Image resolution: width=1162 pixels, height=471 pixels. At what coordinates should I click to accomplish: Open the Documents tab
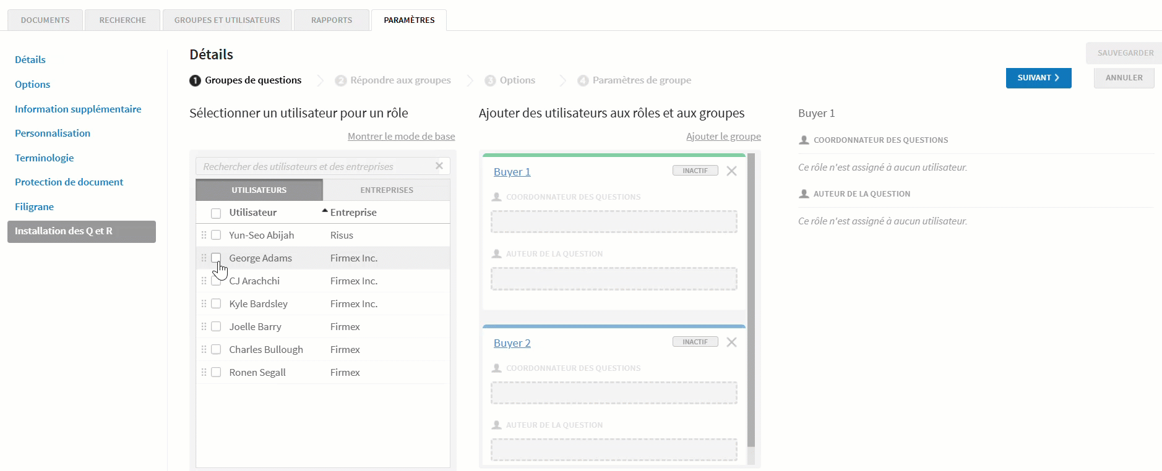coord(45,20)
